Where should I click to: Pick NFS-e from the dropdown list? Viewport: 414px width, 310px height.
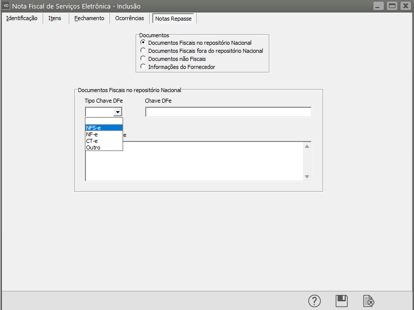tap(103, 128)
